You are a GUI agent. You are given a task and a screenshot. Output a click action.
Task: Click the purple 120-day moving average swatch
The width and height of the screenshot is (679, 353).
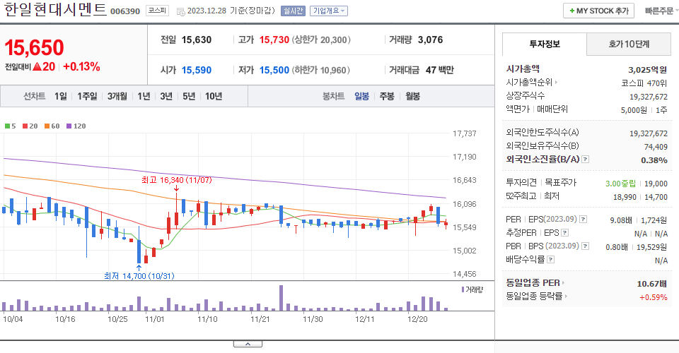(69, 126)
